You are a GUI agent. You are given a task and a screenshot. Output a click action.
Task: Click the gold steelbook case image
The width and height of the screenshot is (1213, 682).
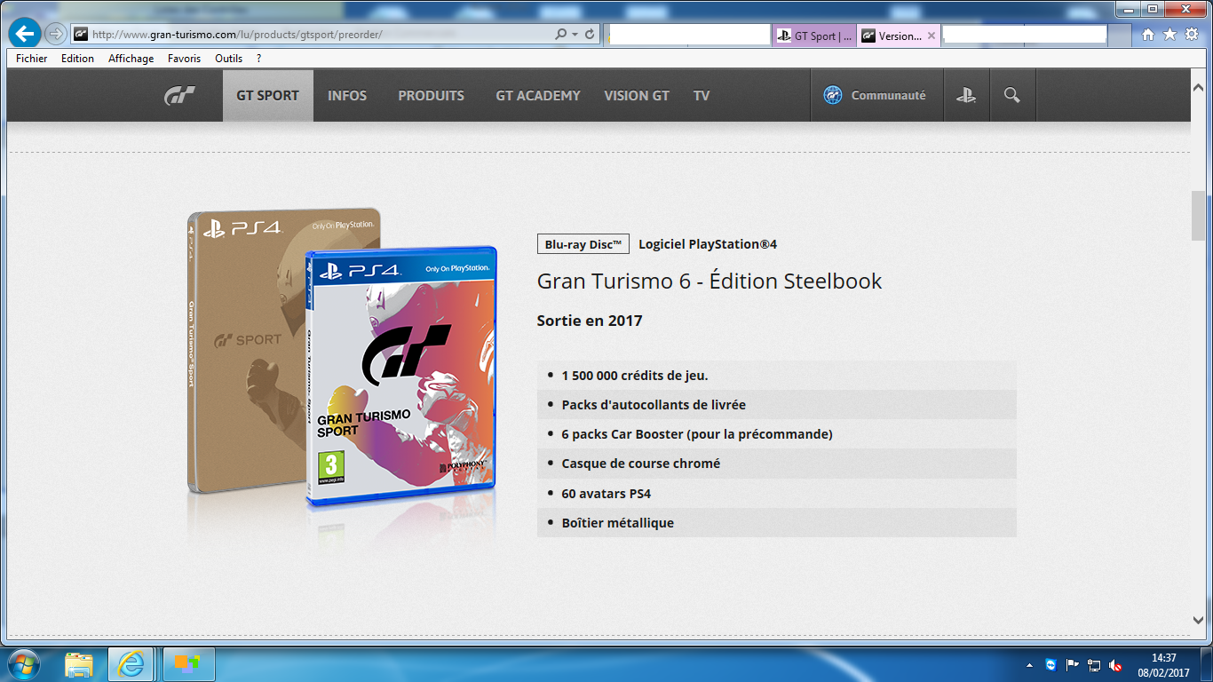pyautogui.click(x=246, y=351)
